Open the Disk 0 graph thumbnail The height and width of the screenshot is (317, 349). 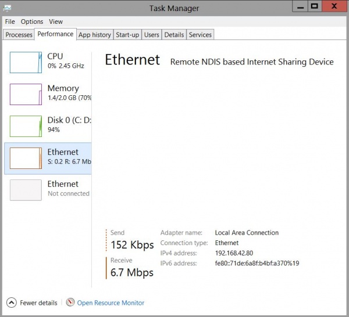[26, 126]
